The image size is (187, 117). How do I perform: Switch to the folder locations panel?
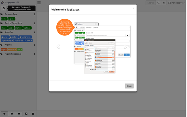12,114
